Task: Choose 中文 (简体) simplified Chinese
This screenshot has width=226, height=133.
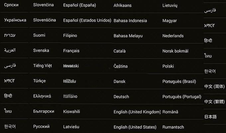Action: click(x=214, y=86)
